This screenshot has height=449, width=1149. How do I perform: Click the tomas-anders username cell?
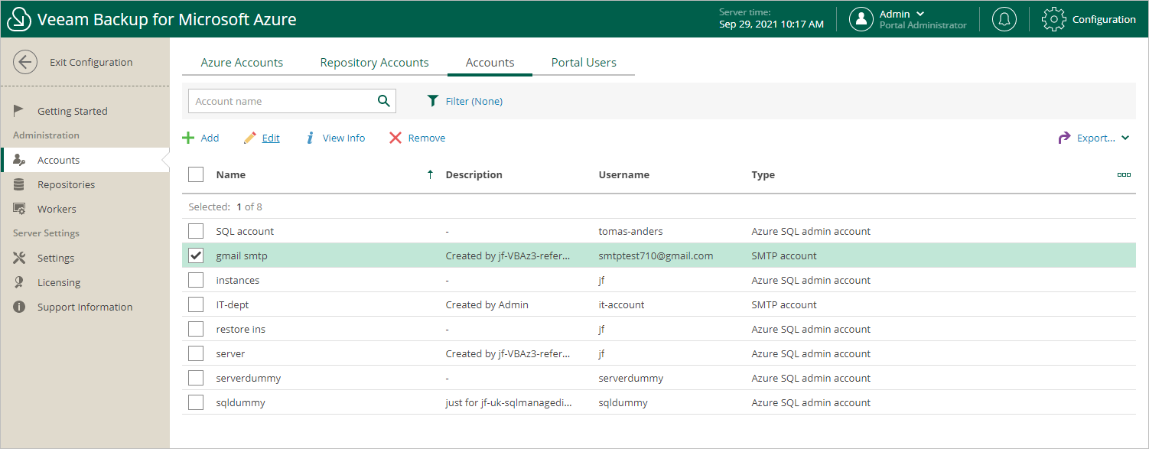click(x=630, y=232)
